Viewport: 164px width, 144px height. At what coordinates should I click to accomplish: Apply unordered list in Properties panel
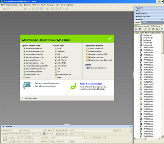pos(57,134)
